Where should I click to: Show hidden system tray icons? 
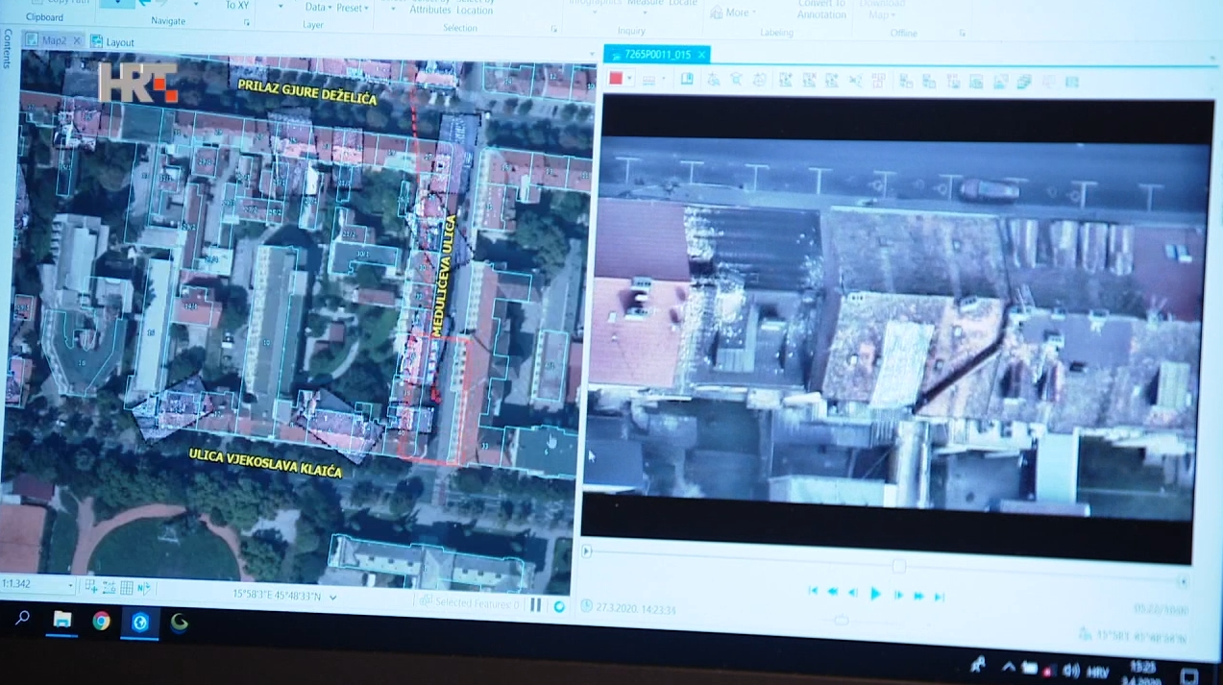pos(1009,666)
